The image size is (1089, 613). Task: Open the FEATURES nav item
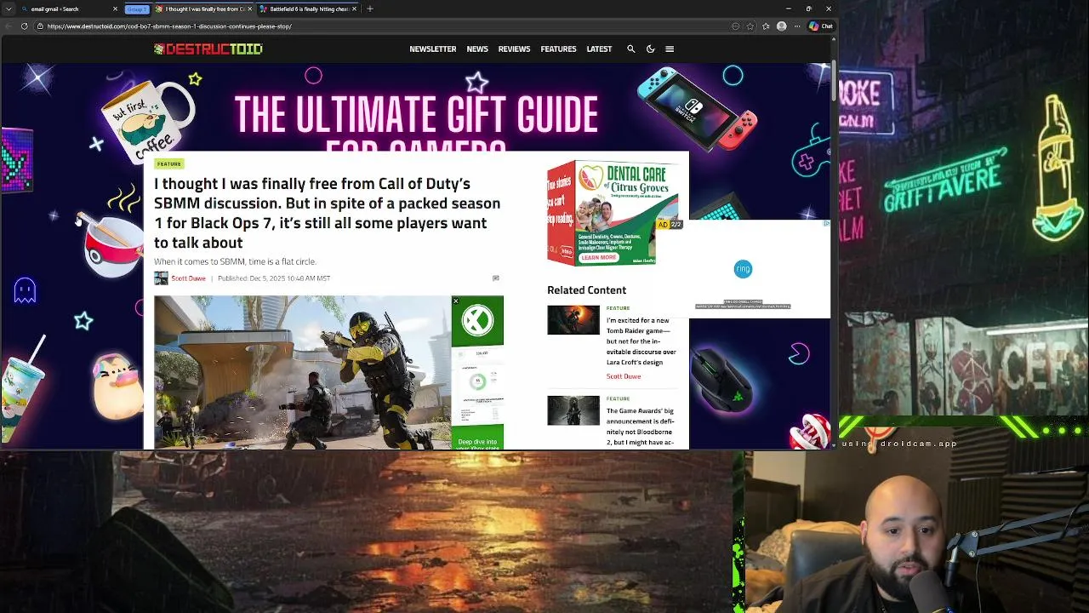[558, 49]
